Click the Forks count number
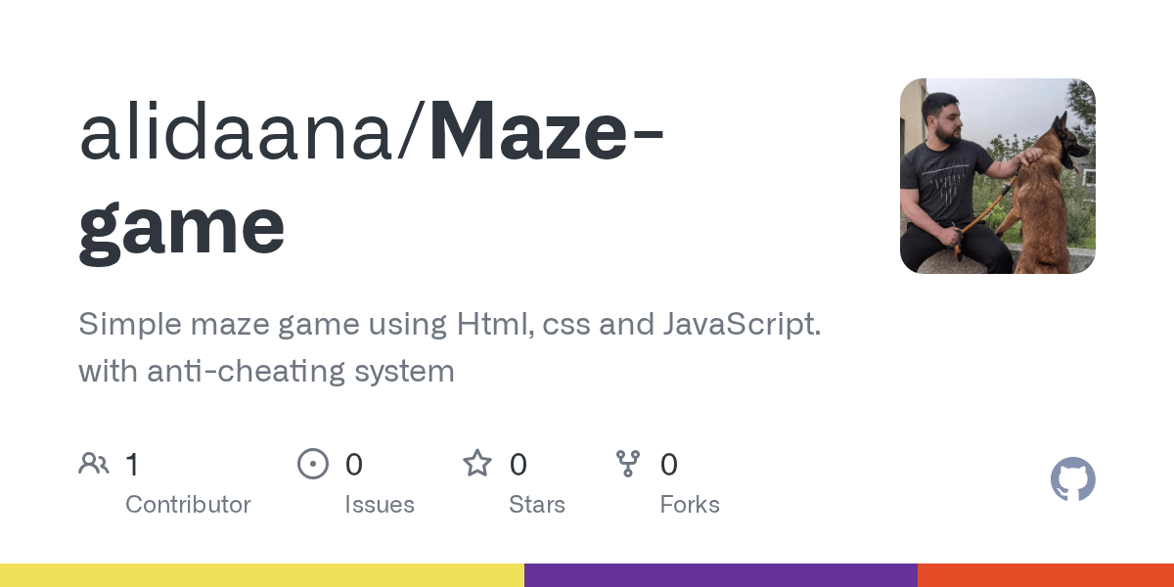The width and height of the screenshot is (1174, 587). pos(669,465)
